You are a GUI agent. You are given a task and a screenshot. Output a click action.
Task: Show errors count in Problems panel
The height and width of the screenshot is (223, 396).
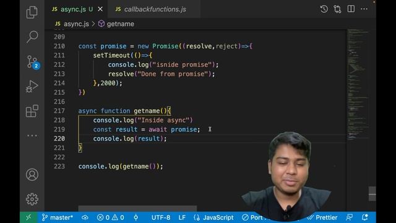[x=103, y=217]
